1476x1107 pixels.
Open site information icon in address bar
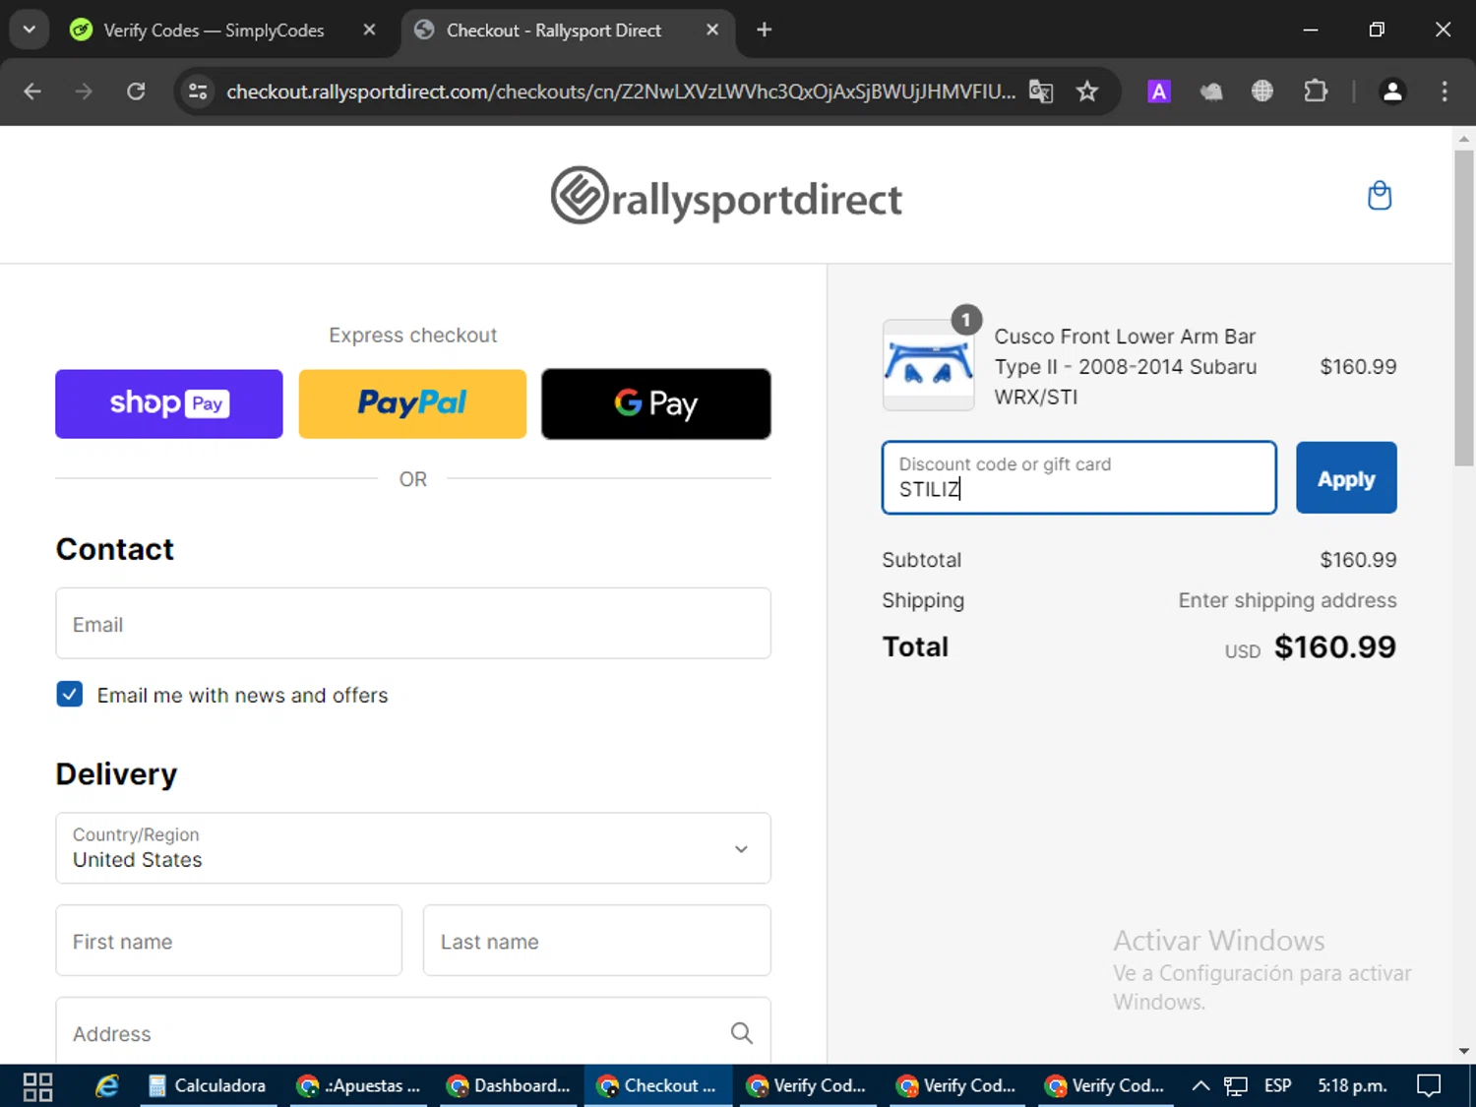coord(198,92)
